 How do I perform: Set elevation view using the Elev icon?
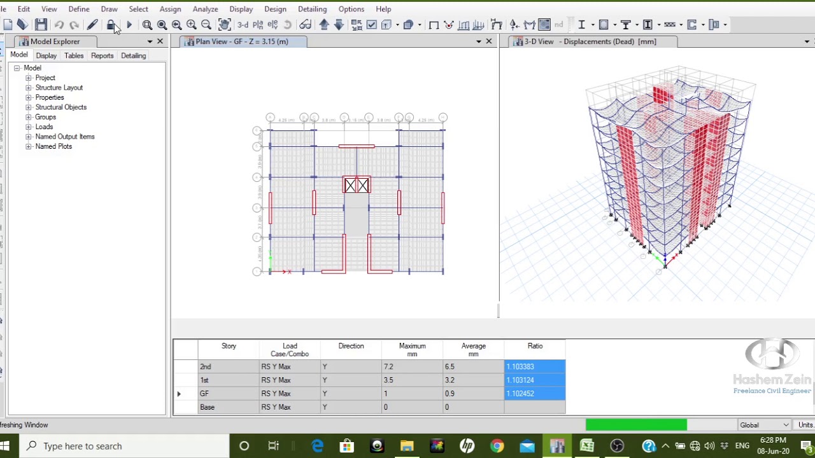[273, 25]
